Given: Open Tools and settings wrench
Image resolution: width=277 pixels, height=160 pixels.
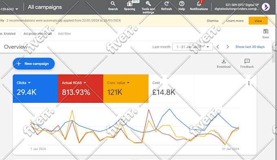Looking at the screenshot, I should point(148,7).
